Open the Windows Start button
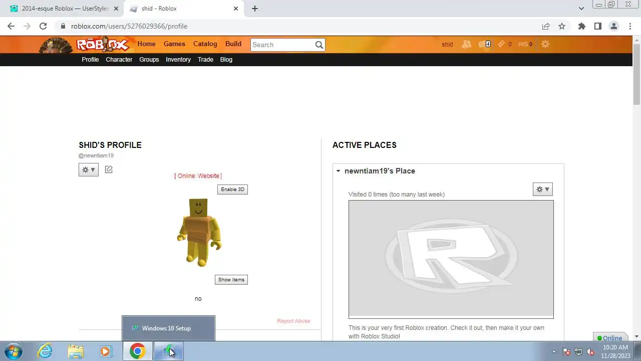Screen dimensions: 641x361 tap(13, 351)
